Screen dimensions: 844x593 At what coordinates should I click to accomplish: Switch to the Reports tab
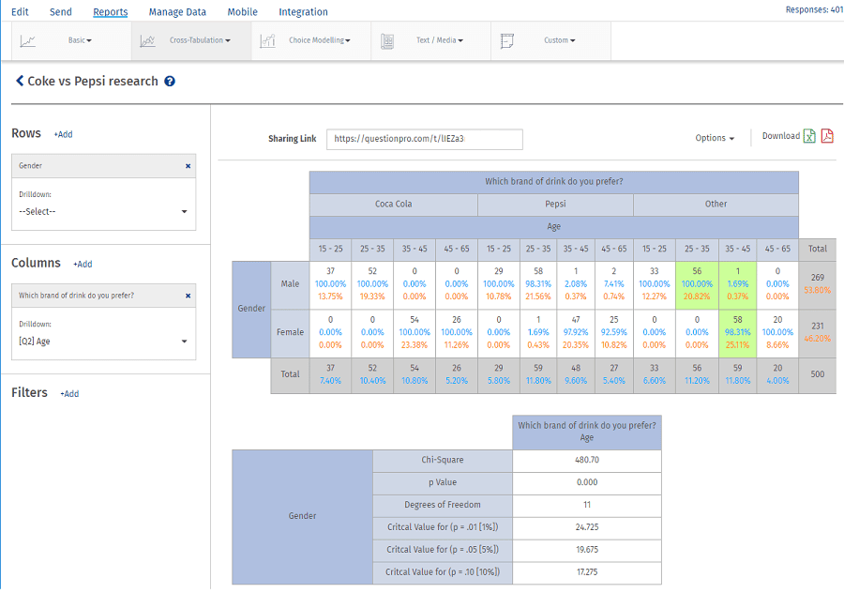click(x=111, y=12)
